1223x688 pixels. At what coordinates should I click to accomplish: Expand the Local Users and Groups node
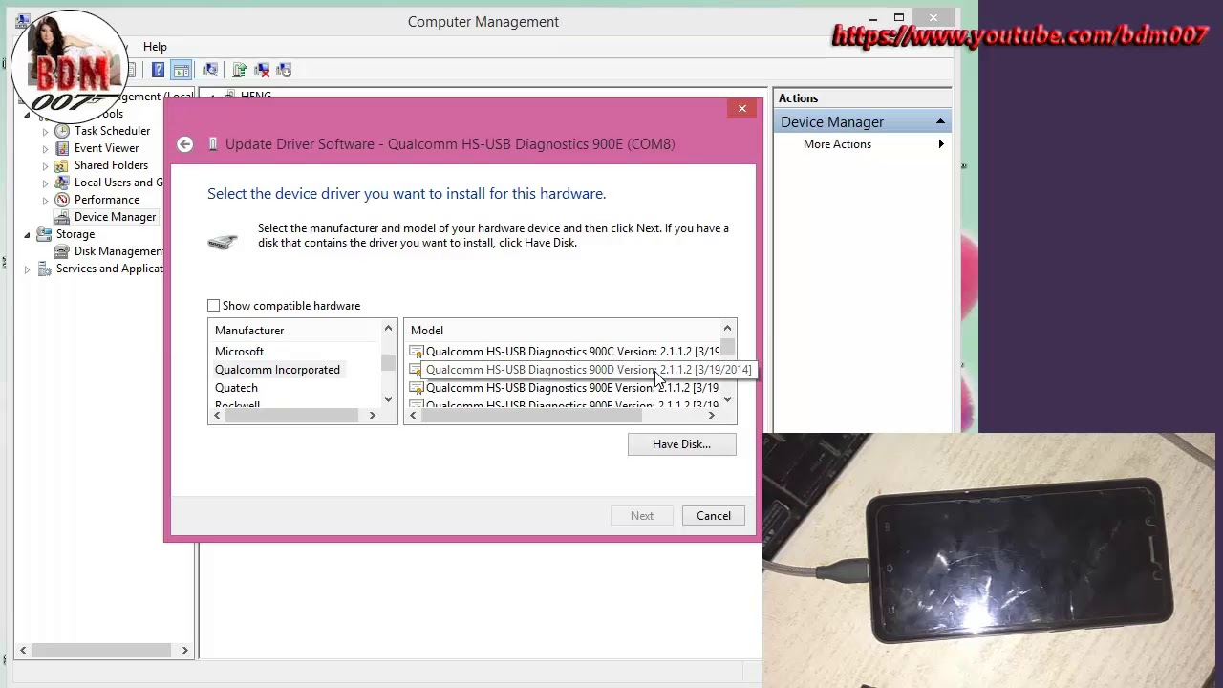[45, 183]
